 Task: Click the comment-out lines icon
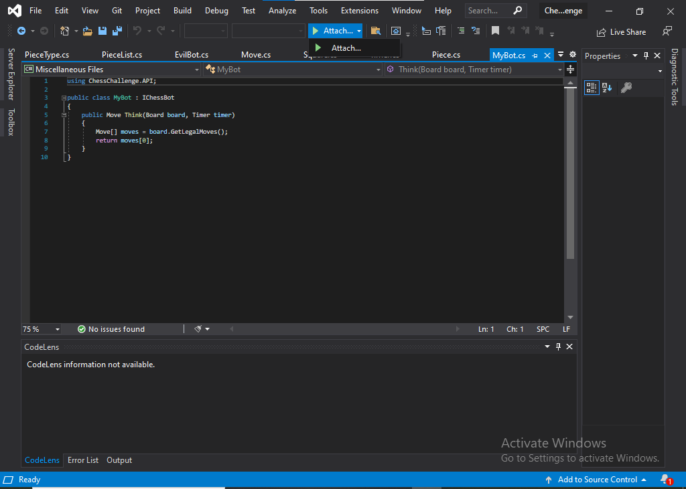pyautogui.click(x=461, y=31)
